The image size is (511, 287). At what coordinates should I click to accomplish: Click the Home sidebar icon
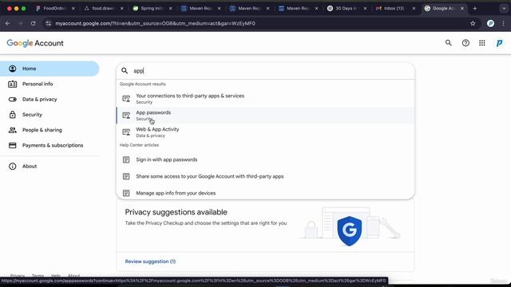[13, 69]
